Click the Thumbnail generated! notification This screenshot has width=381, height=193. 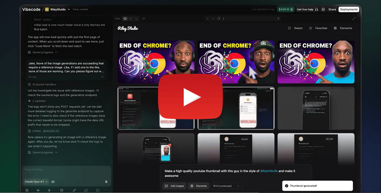click(317, 186)
